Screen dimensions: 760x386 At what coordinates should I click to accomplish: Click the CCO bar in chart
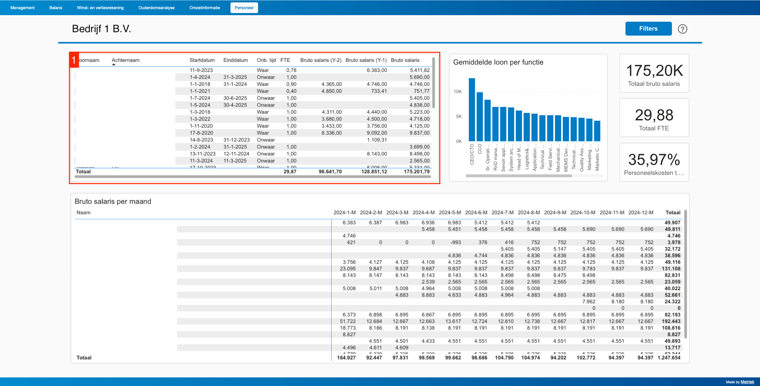click(479, 116)
